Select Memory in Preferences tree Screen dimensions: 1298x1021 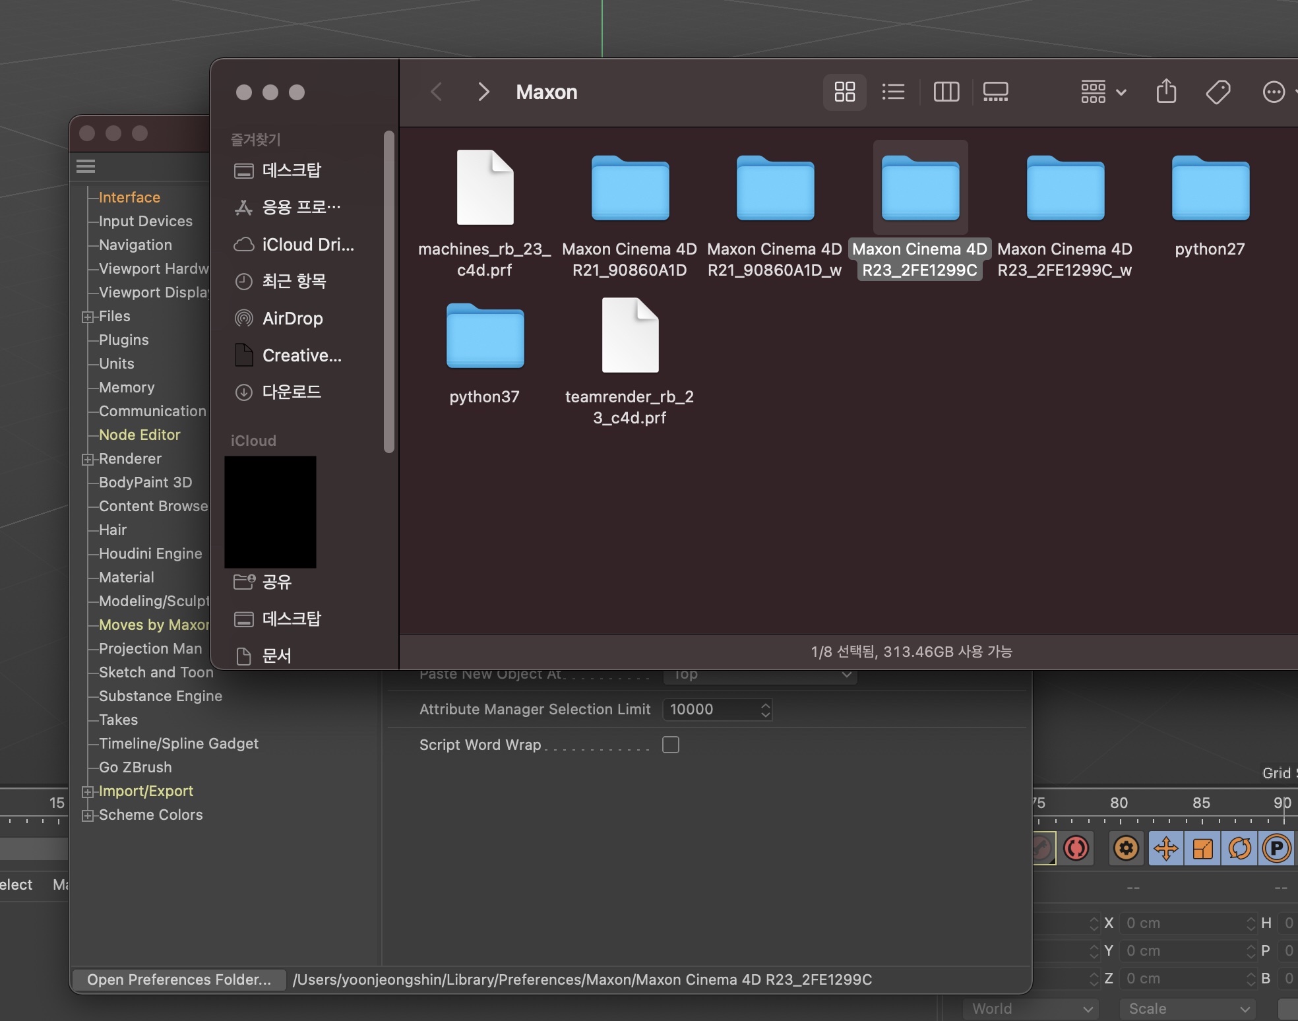click(127, 387)
